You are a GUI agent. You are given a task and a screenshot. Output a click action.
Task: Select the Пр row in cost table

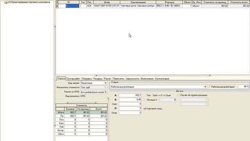pos(82,116)
